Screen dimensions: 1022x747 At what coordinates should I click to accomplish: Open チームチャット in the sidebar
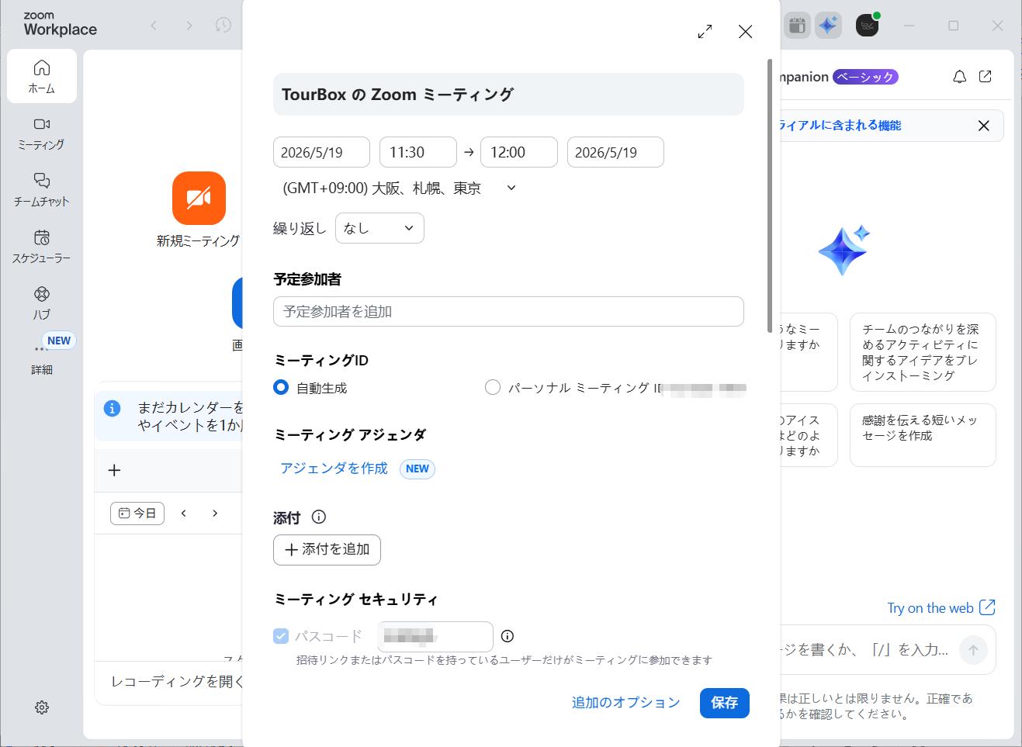pos(42,189)
